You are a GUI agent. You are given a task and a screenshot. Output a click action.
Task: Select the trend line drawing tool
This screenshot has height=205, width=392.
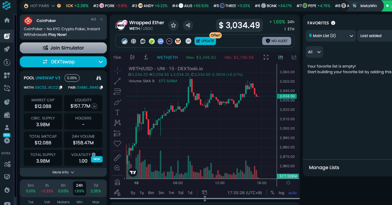(x=117, y=81)
